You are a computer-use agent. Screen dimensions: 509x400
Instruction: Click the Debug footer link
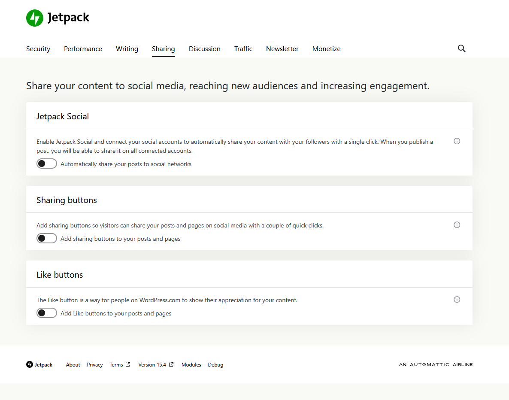[215, 365]
